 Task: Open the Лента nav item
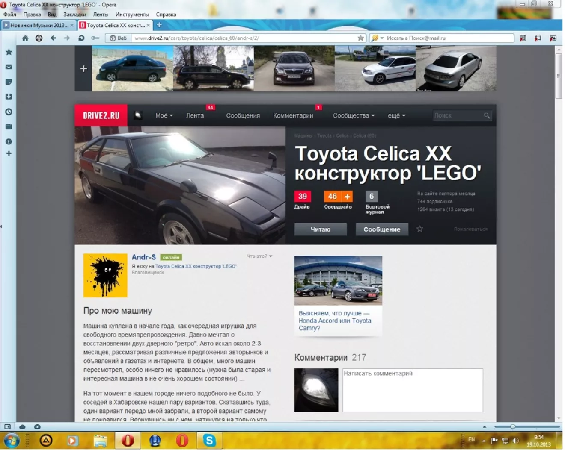(x=195, y=115)
